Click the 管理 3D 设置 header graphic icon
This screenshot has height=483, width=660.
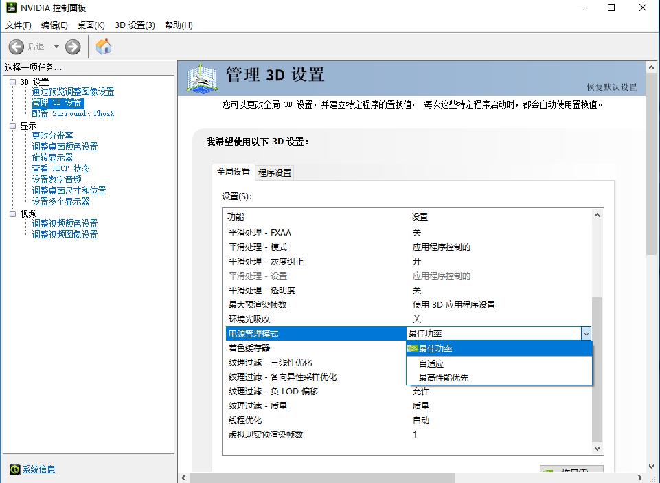[200, 76]
